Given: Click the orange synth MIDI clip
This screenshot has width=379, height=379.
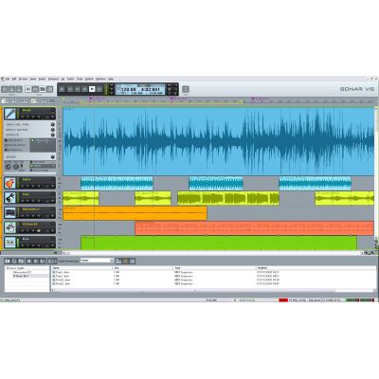Looking at the screenshot, I should coord(135,213).
